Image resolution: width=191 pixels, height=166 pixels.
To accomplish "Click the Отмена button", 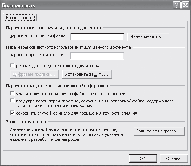I will click(x=173, y=158).
